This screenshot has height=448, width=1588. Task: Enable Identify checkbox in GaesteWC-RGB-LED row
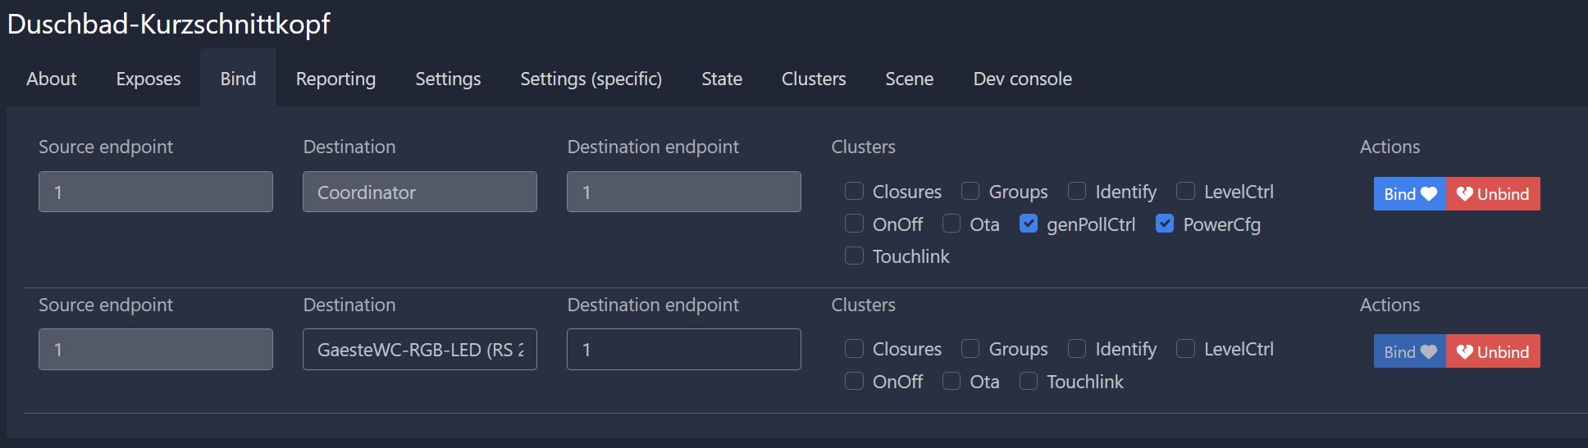[x=1077, y=349]
